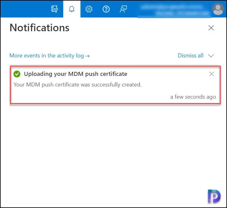Click the green success checkmark icon
Screen dimensions: 227x208
(x=17, y=74)
